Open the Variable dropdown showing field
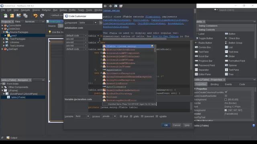257x144 pixels. tap(82, 116)
